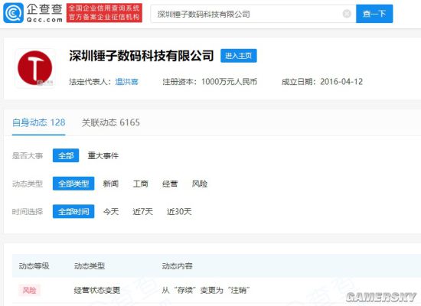The image size is (421, 306).
Task: Choose the 近30天 time filter
Action: click(x=179, y=211)
